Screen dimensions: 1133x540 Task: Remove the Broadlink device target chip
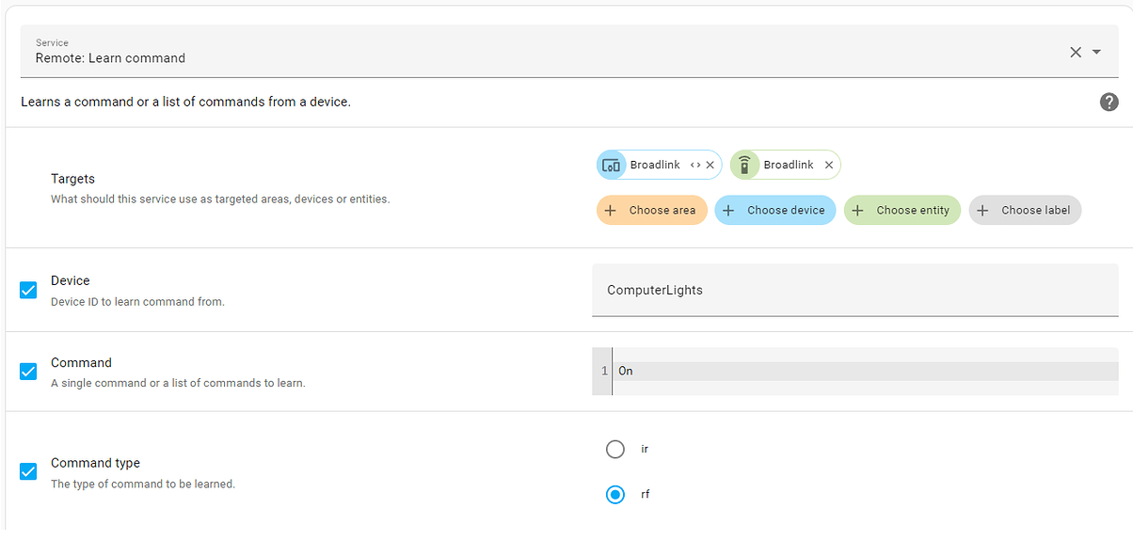point(710,165)
